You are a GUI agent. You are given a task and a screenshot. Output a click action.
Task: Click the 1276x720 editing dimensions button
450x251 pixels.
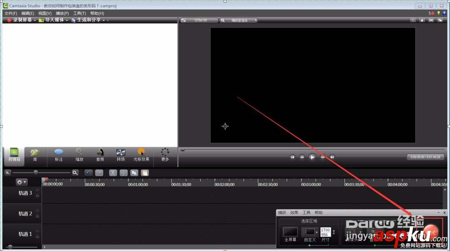(199, 20)
